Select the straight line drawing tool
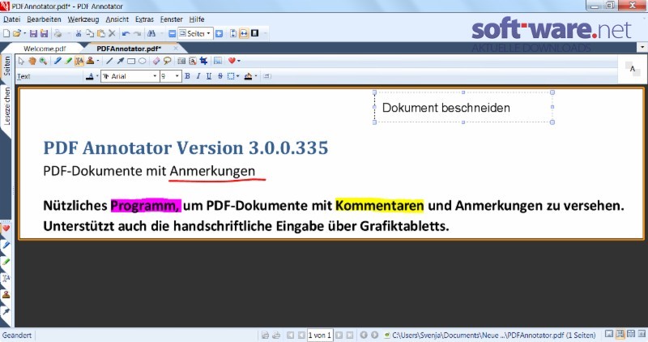The image size is (648, 342). click(109, 62)
